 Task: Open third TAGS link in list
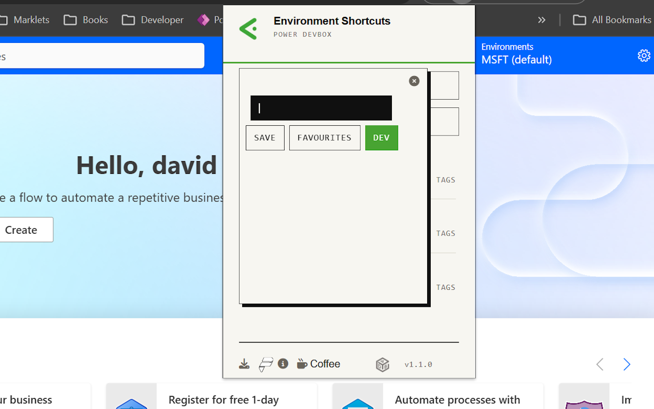tap(446, 287)
